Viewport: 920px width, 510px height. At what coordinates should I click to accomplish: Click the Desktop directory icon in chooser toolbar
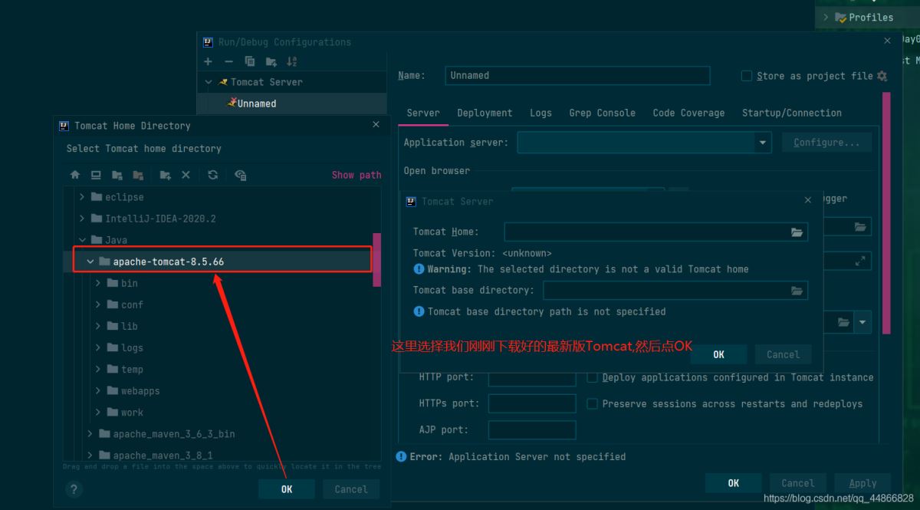pos(96,175)
